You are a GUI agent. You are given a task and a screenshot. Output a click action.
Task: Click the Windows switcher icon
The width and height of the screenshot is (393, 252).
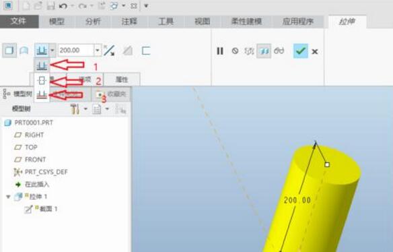pos(114,5)
